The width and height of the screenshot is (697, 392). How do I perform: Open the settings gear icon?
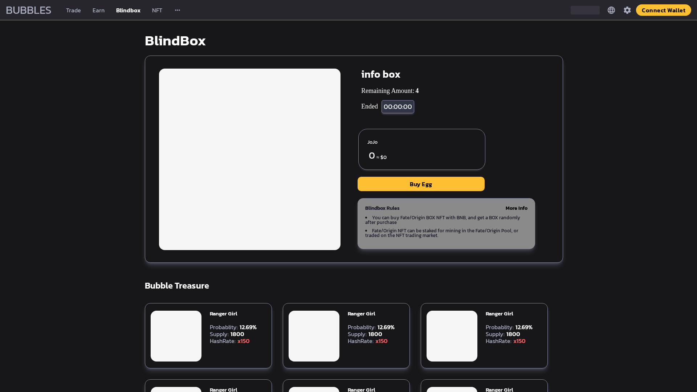[627, 10]
